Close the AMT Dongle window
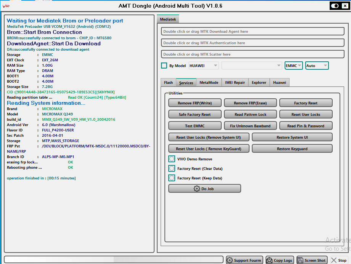This screenshot has width=351, height=264. pyautogui.click(x=345, y=6)
